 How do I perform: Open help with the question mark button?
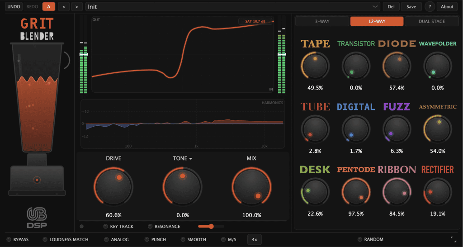coord(430,6)
